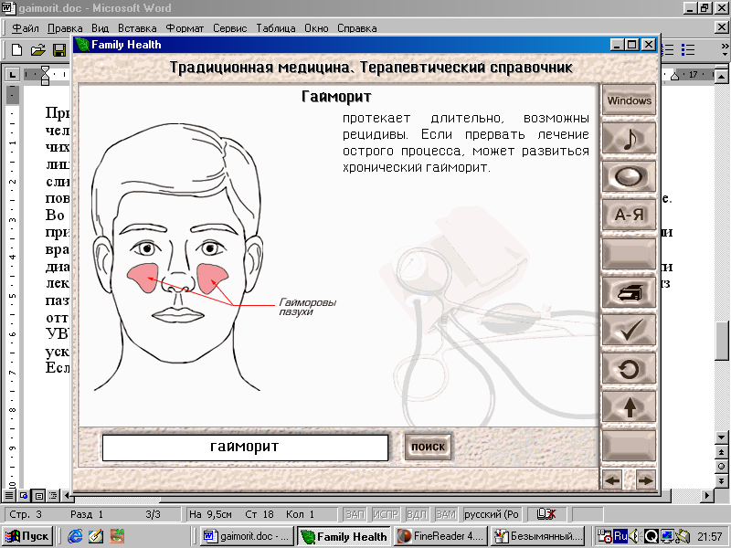
Task: Toggle the ЗАП macro recording indicator
Action: 355,515
